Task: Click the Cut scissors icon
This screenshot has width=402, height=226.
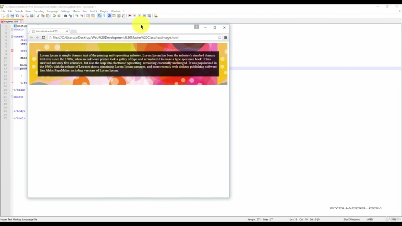Action: tap(38, 16)
